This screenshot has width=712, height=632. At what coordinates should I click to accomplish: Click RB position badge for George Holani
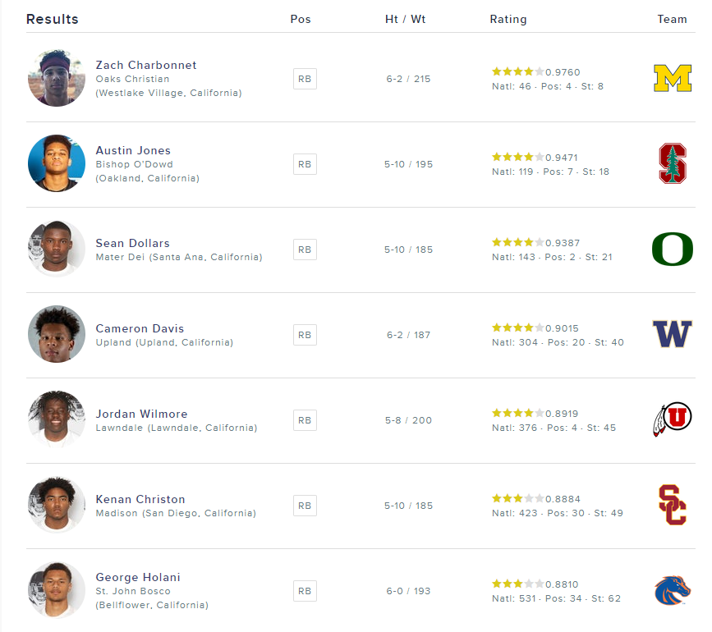point(305,591)
